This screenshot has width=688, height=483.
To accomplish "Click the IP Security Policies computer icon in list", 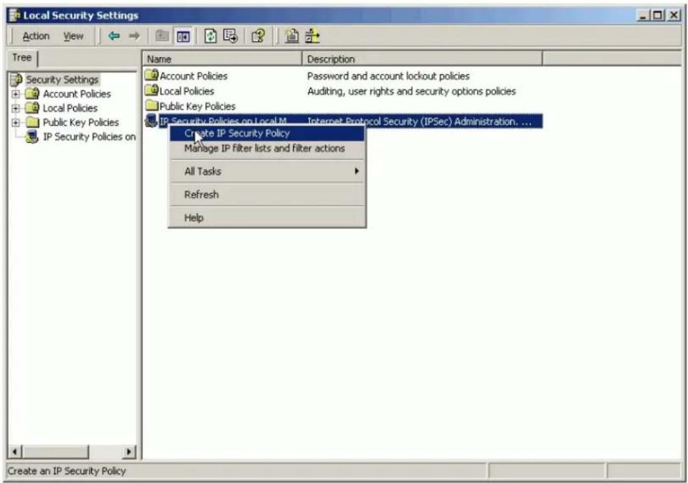I will (x=151, y=120).
